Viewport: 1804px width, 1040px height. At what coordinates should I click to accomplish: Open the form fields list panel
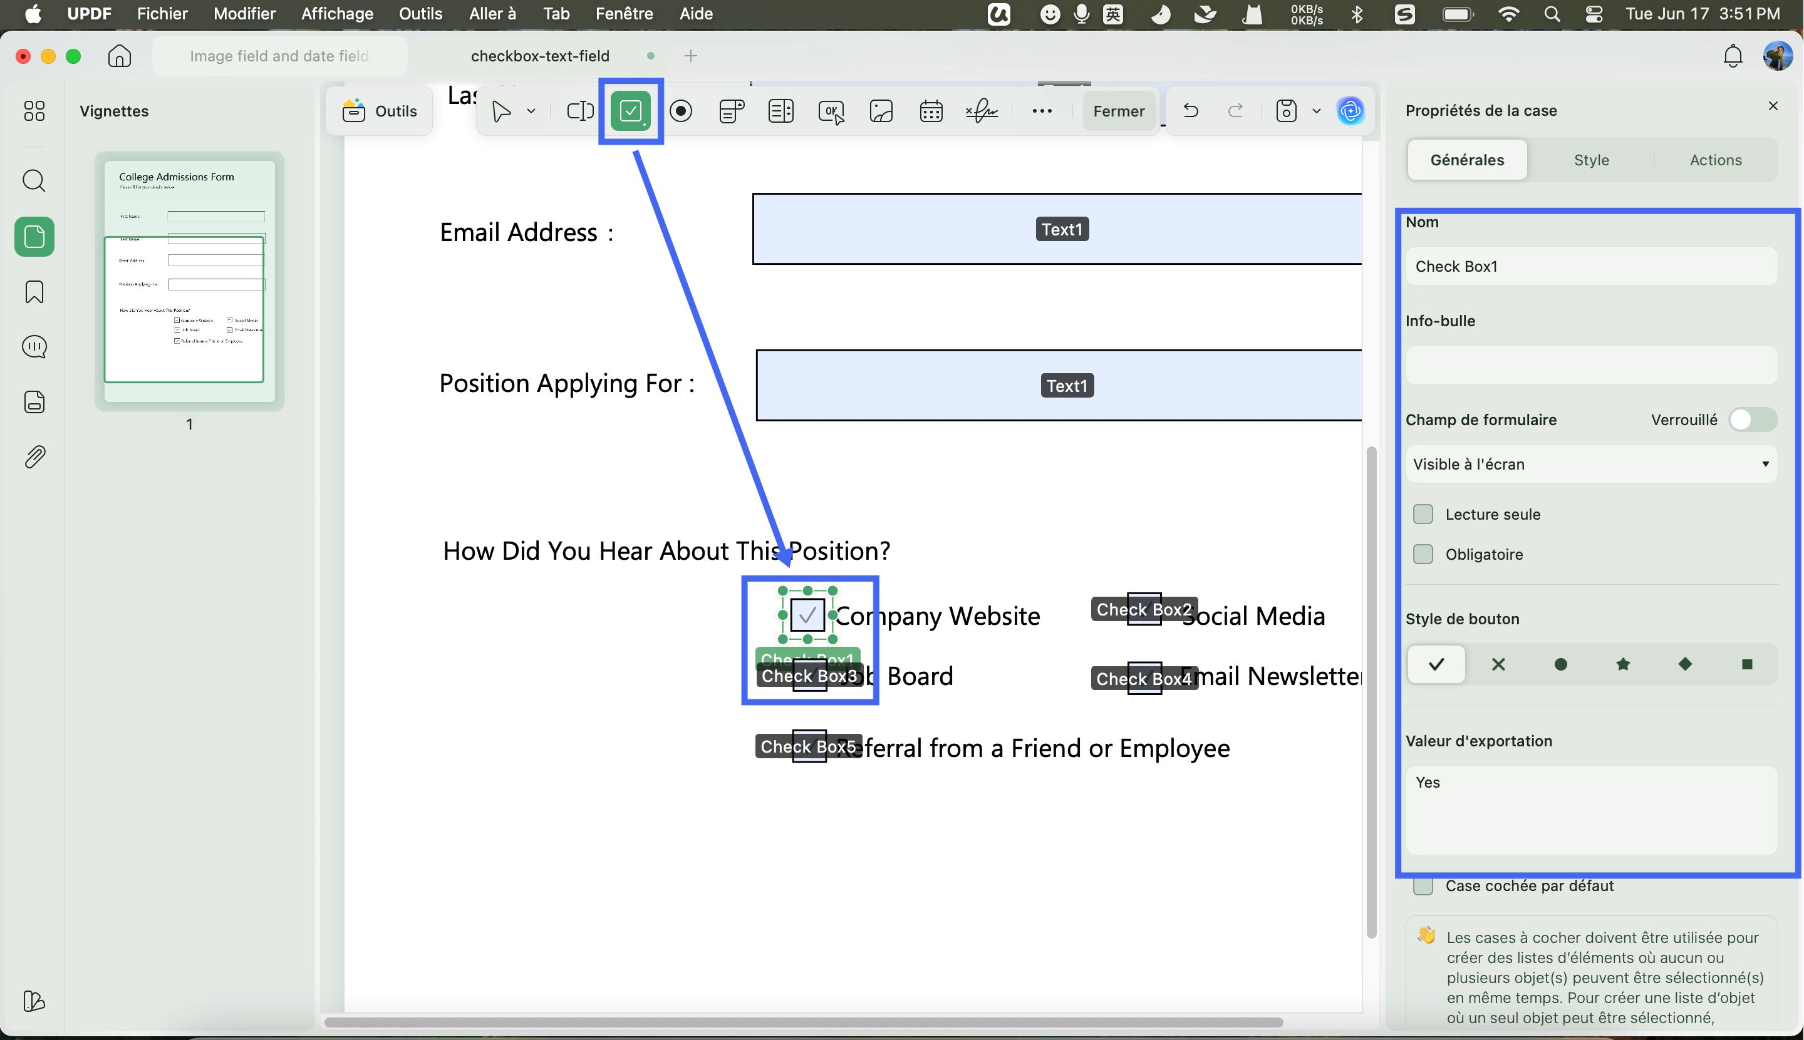(34, 402)
